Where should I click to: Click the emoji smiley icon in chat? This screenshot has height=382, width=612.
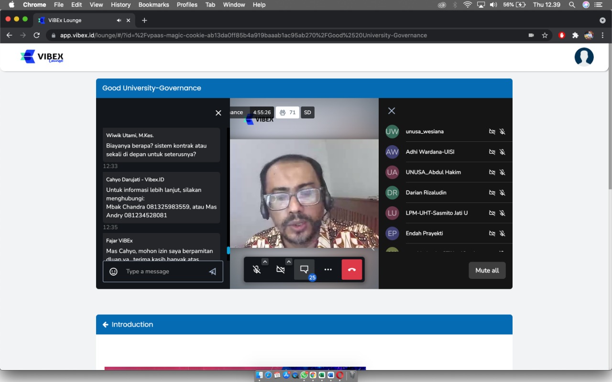click(113, 271)
